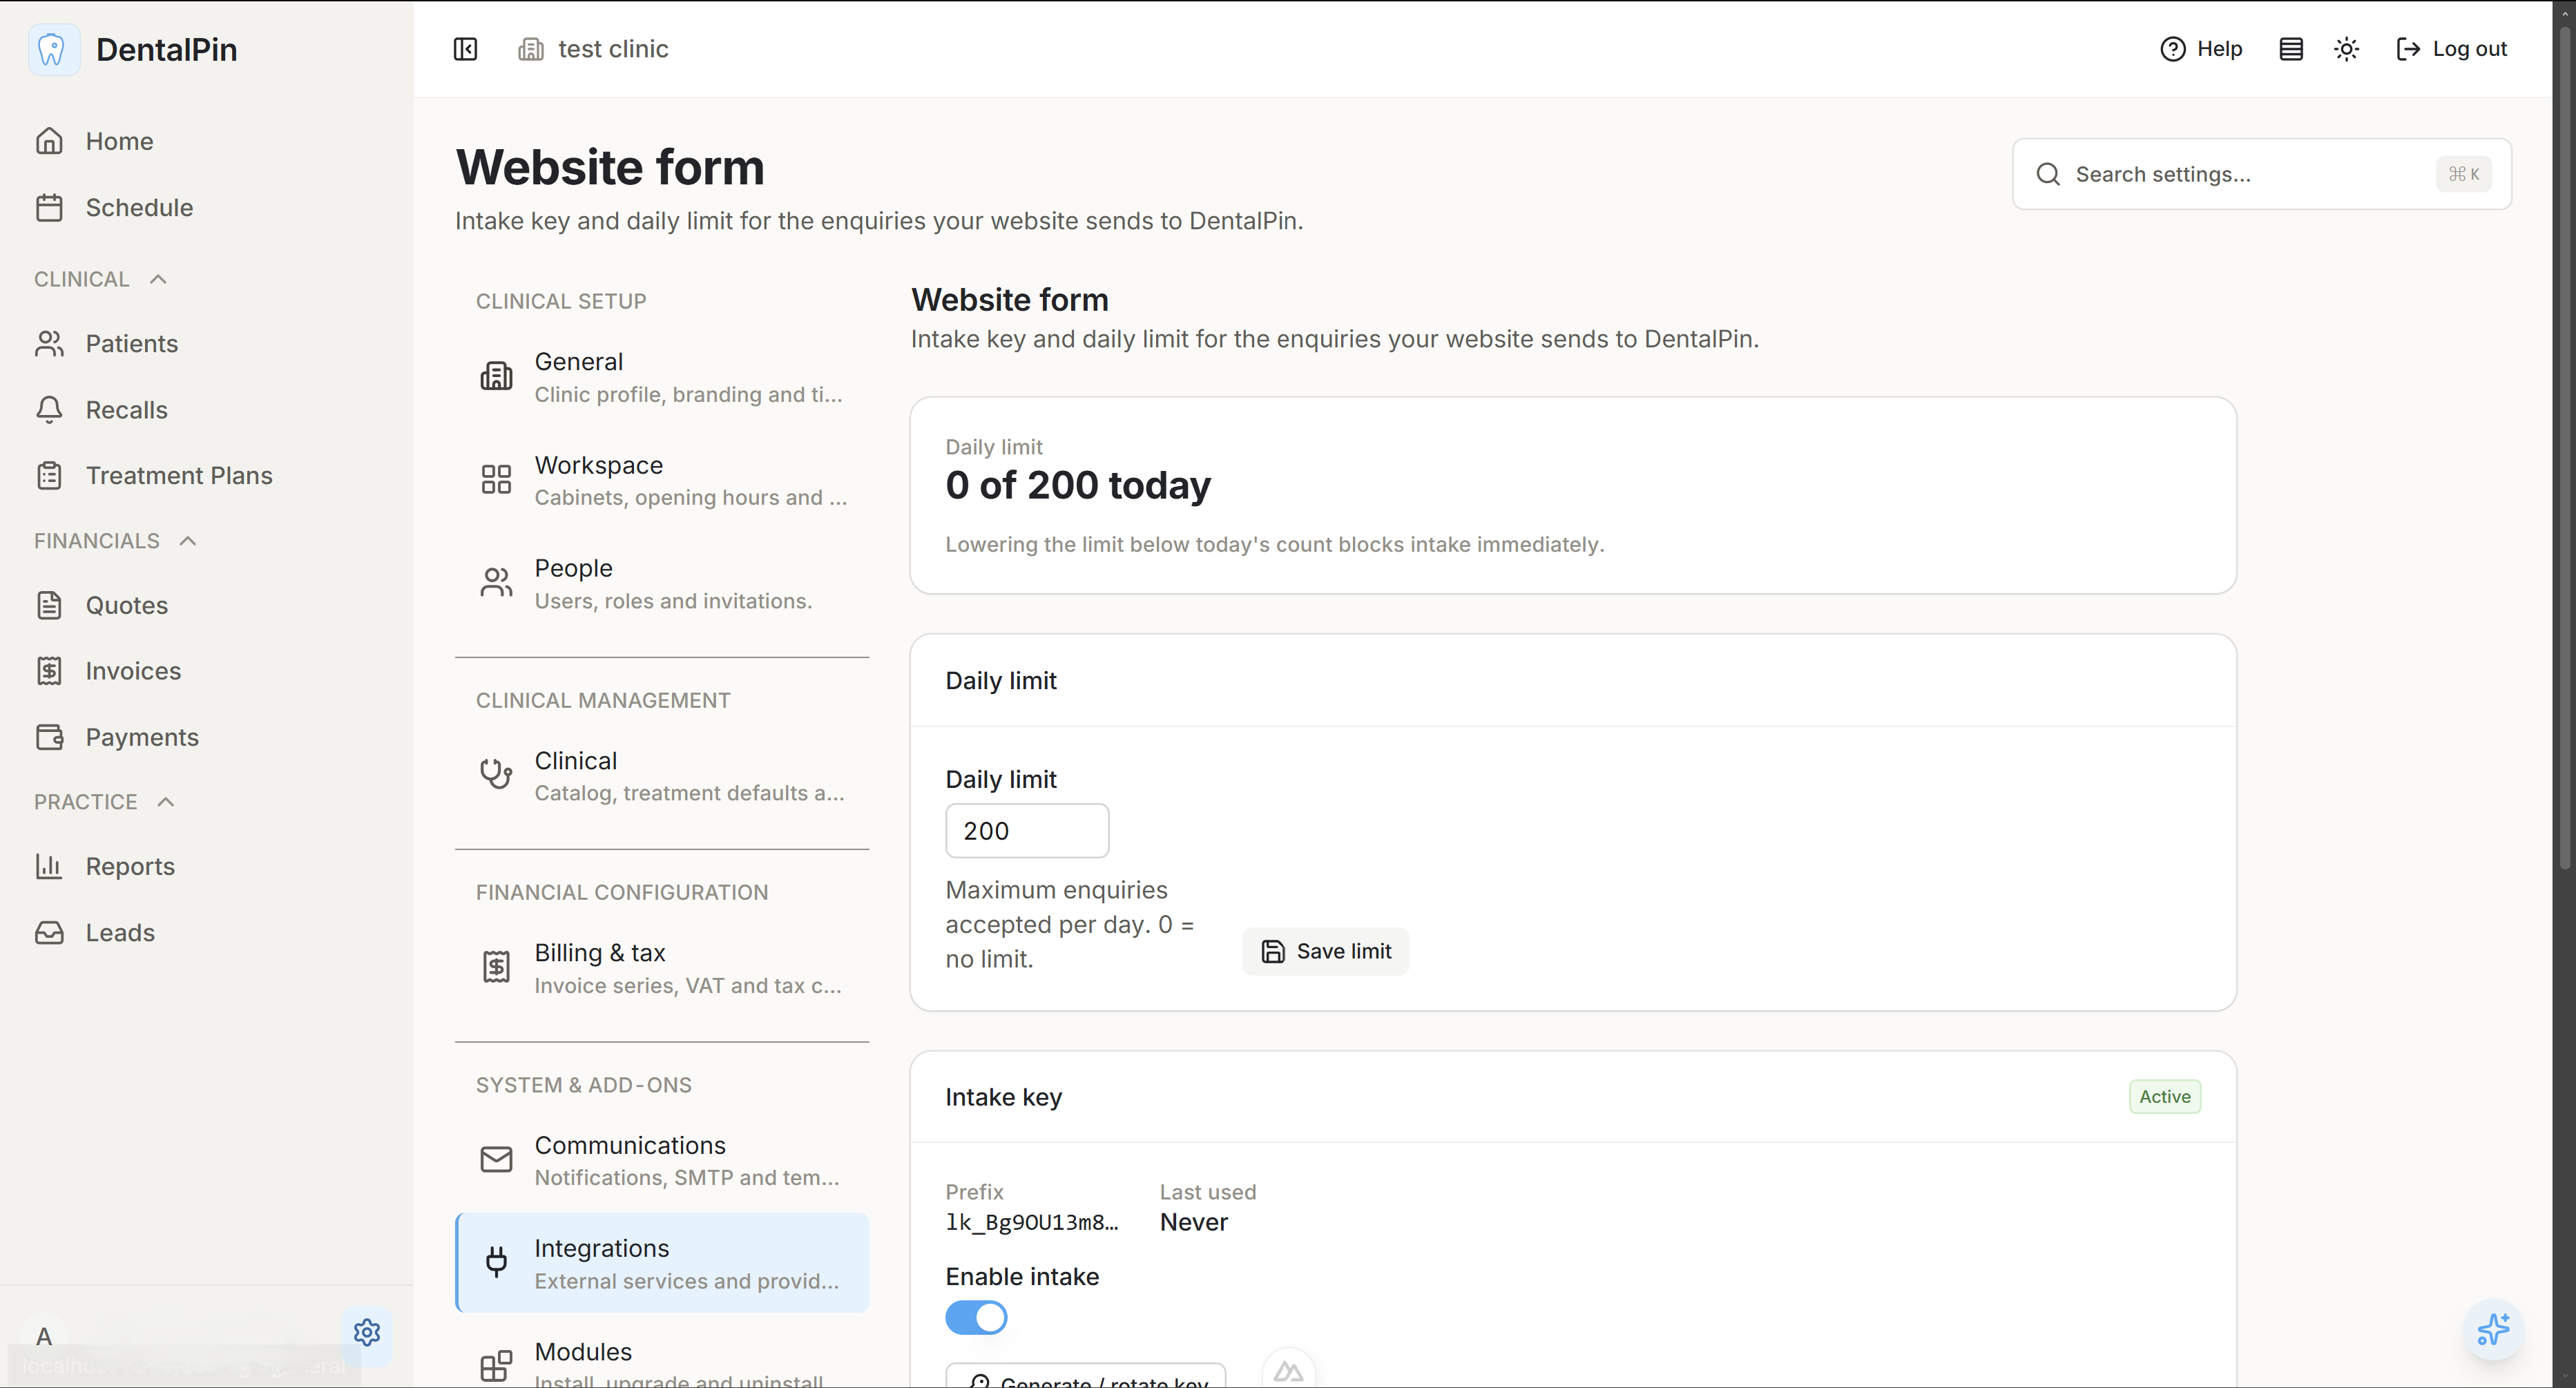Click the Treatment Plans clipboard icon

(49, 475)
